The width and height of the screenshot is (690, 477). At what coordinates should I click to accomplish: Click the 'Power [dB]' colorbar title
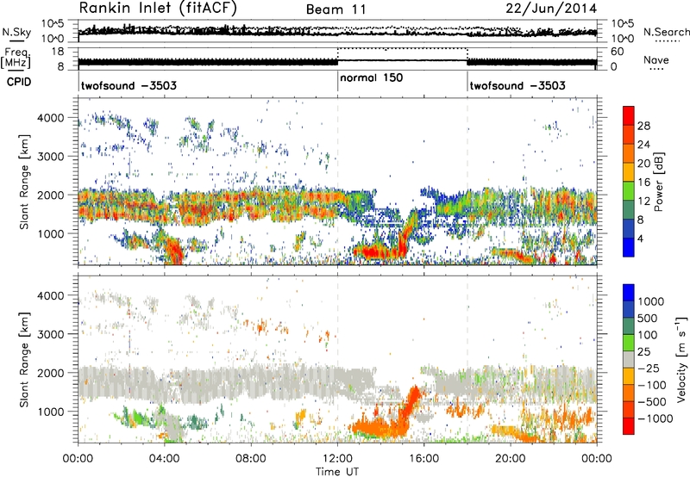pos(658,182)
